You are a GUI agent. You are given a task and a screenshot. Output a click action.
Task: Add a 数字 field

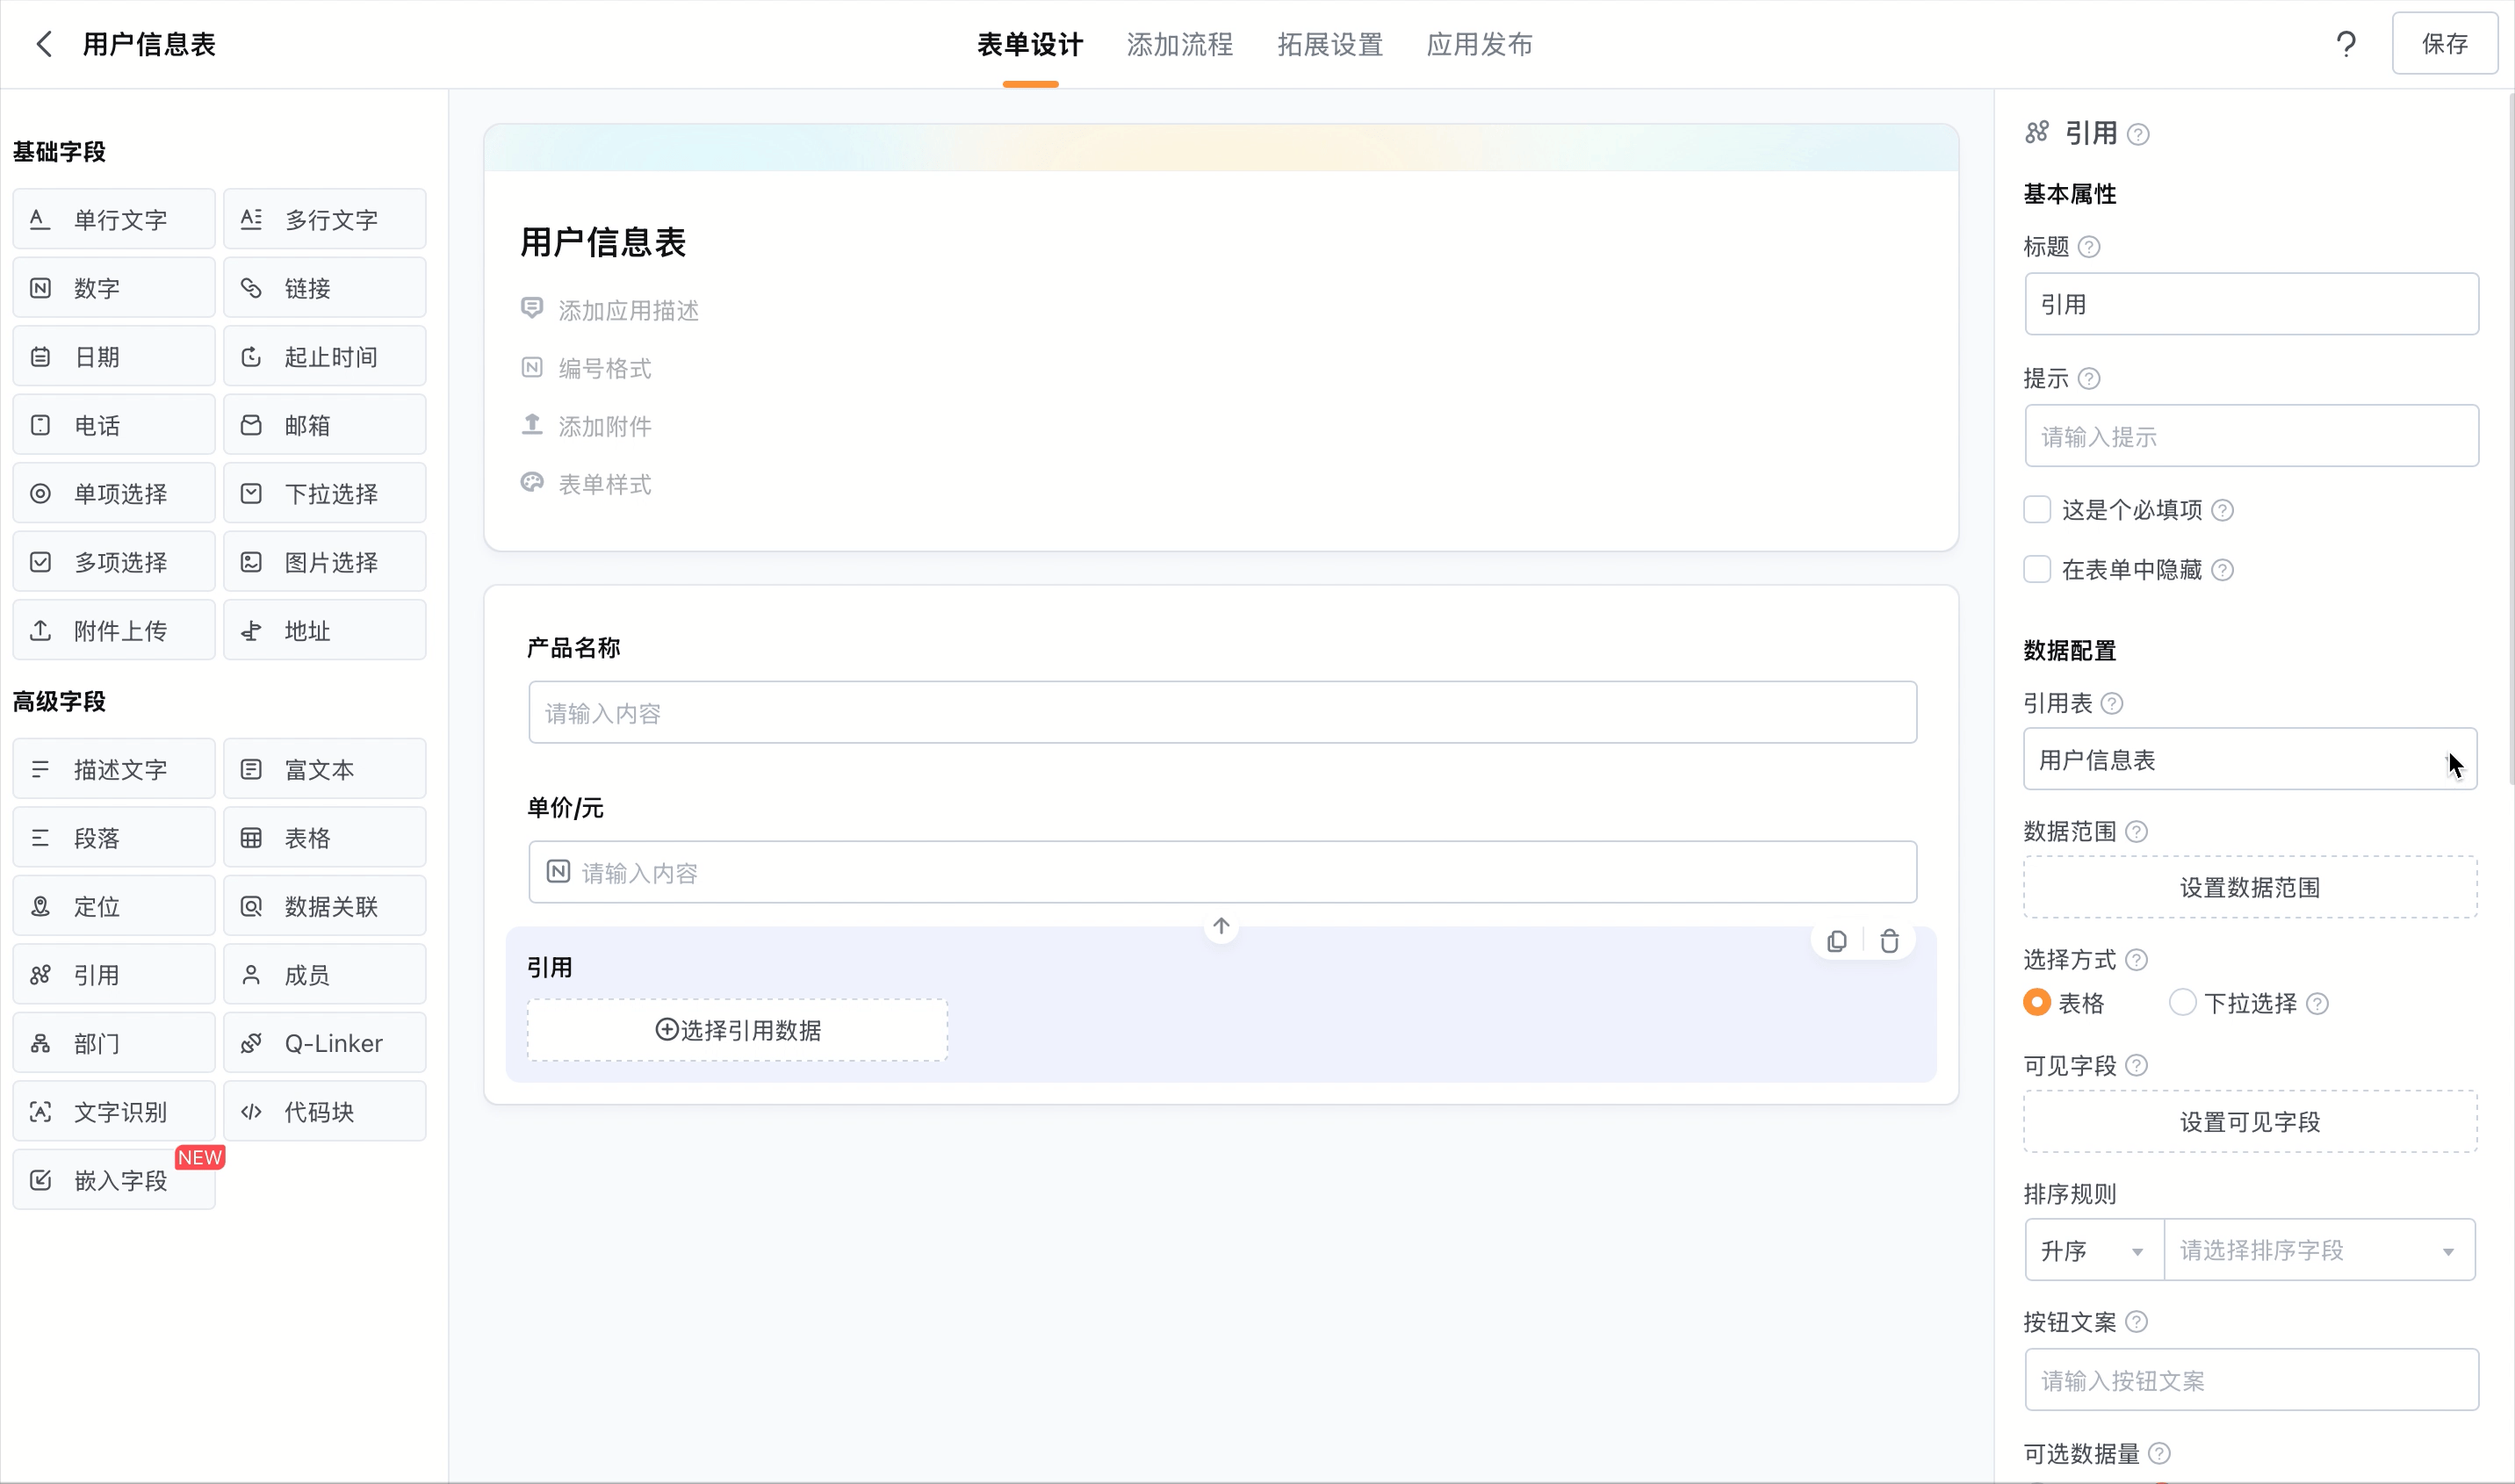(x=114, y=288)
